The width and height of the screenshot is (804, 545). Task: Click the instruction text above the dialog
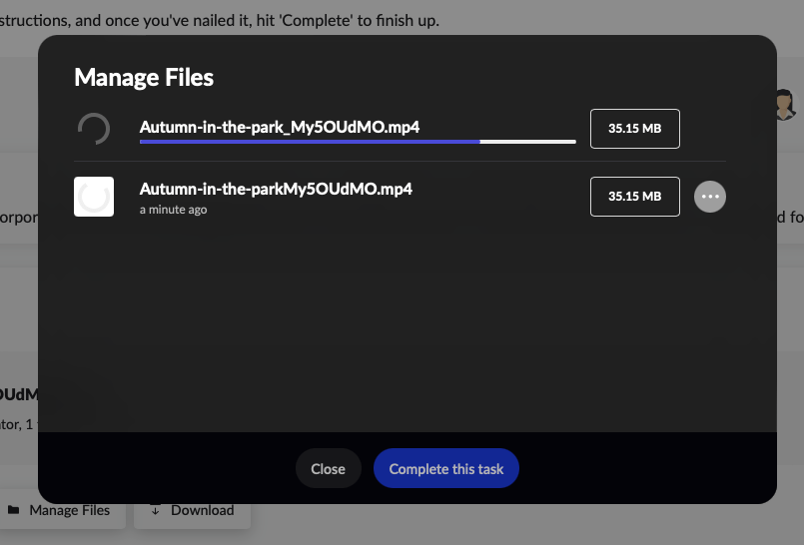[x=220, y=20]
